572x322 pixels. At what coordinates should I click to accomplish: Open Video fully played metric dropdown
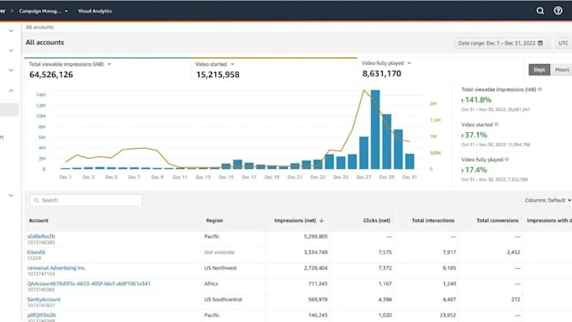coord(409,63)
